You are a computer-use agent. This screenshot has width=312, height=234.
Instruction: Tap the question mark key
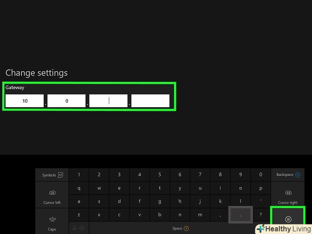261,215
